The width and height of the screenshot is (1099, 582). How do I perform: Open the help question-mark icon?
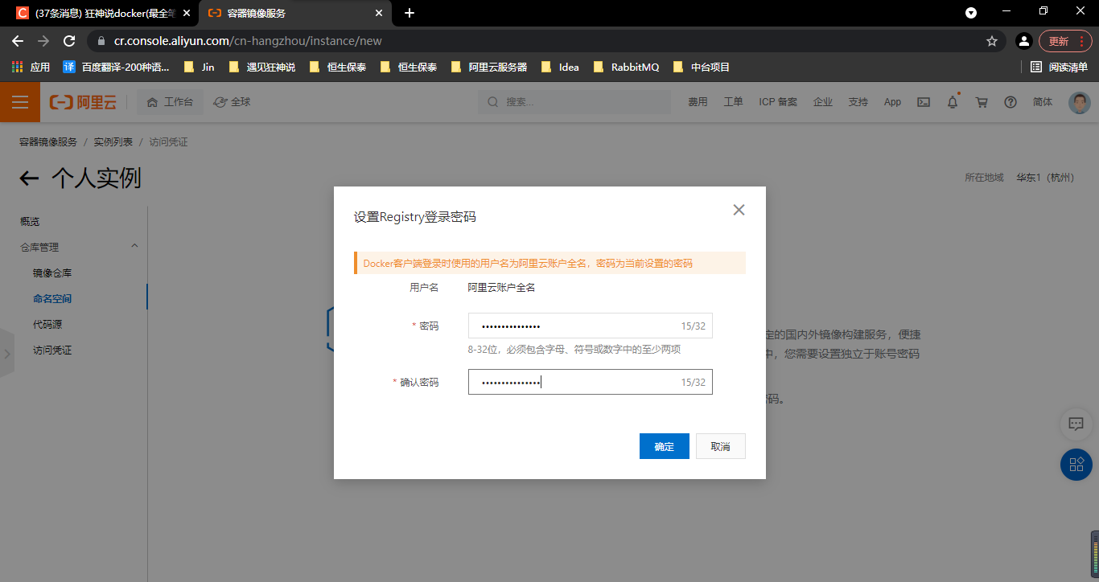1011,102
